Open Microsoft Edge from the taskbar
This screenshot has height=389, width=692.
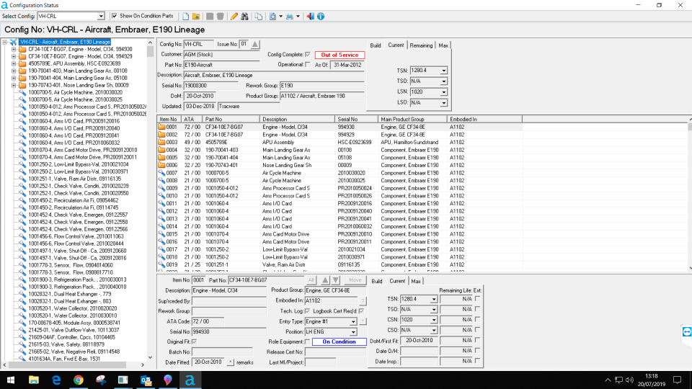[56, 380]
